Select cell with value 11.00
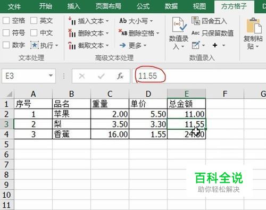 click(x=187, y=114)
